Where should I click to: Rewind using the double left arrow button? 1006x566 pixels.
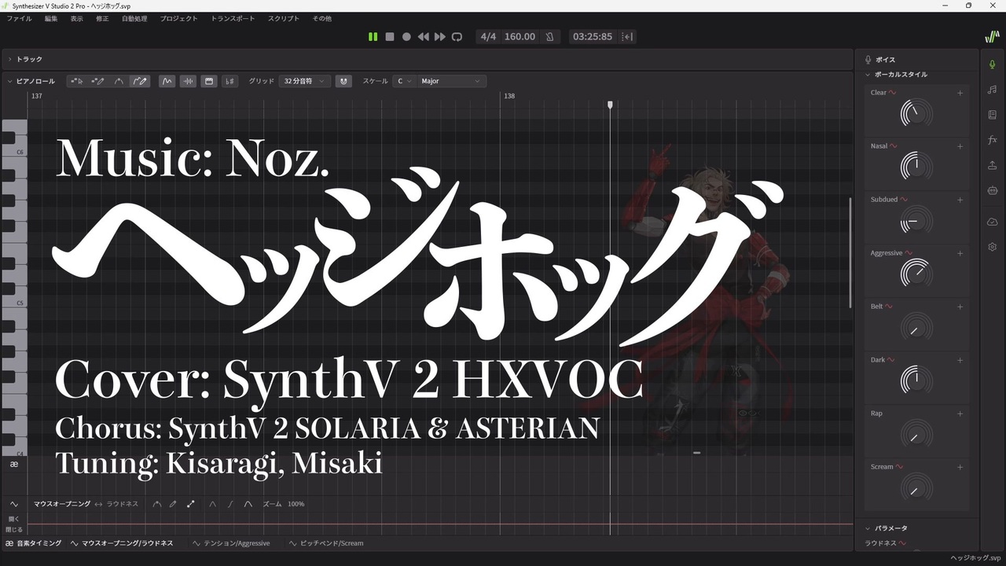[x=423, y=37]
